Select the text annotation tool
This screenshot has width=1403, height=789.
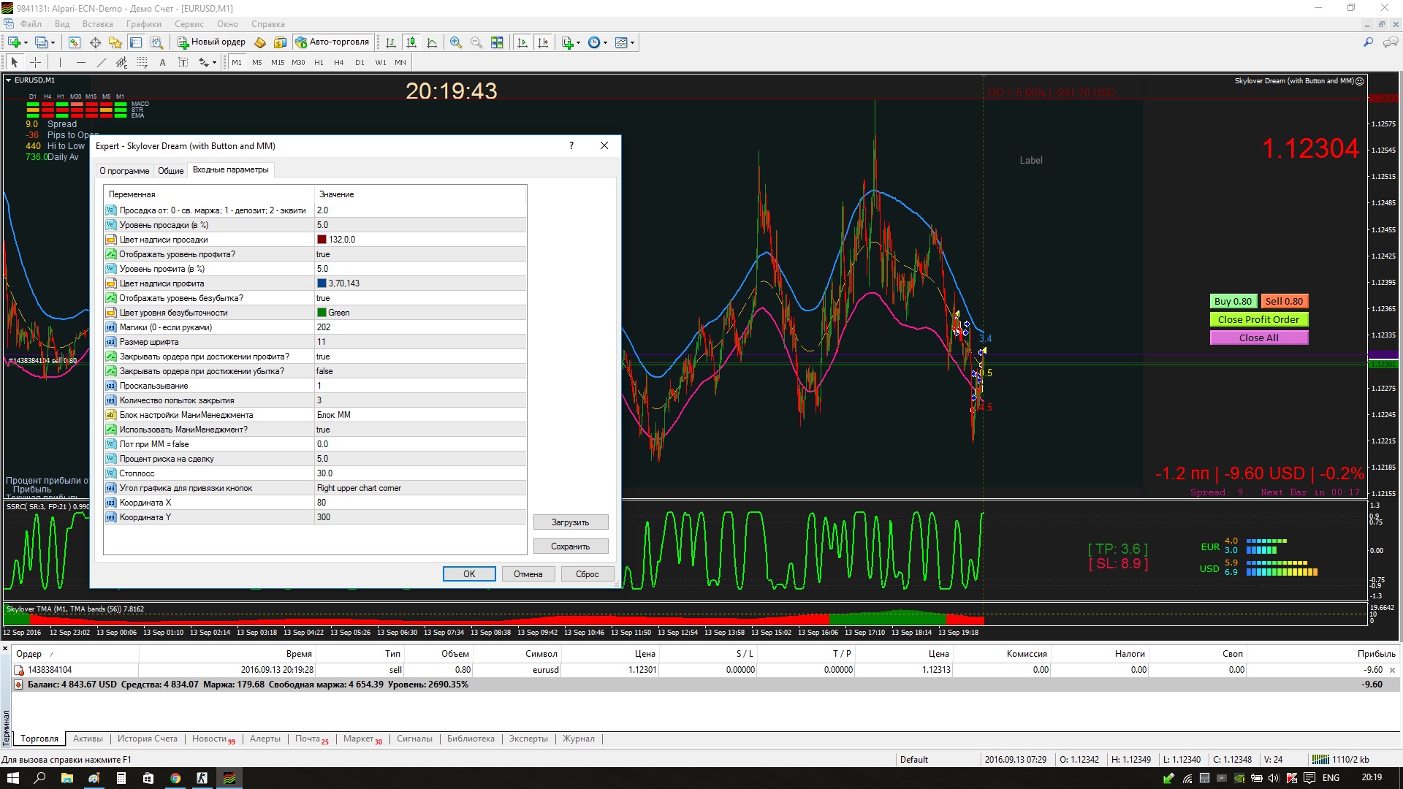coord(163,62)
